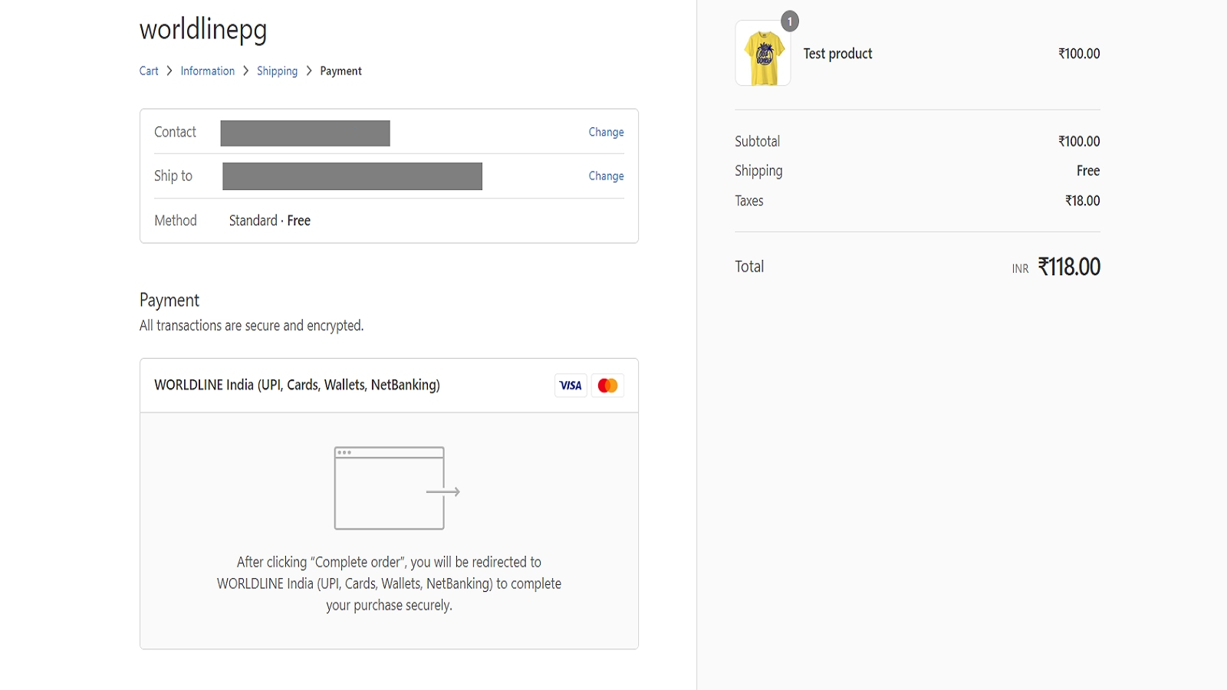Select WORLDLINE India payment method
The height and width of the screenshot is (690, 1227).
point(390,386)
